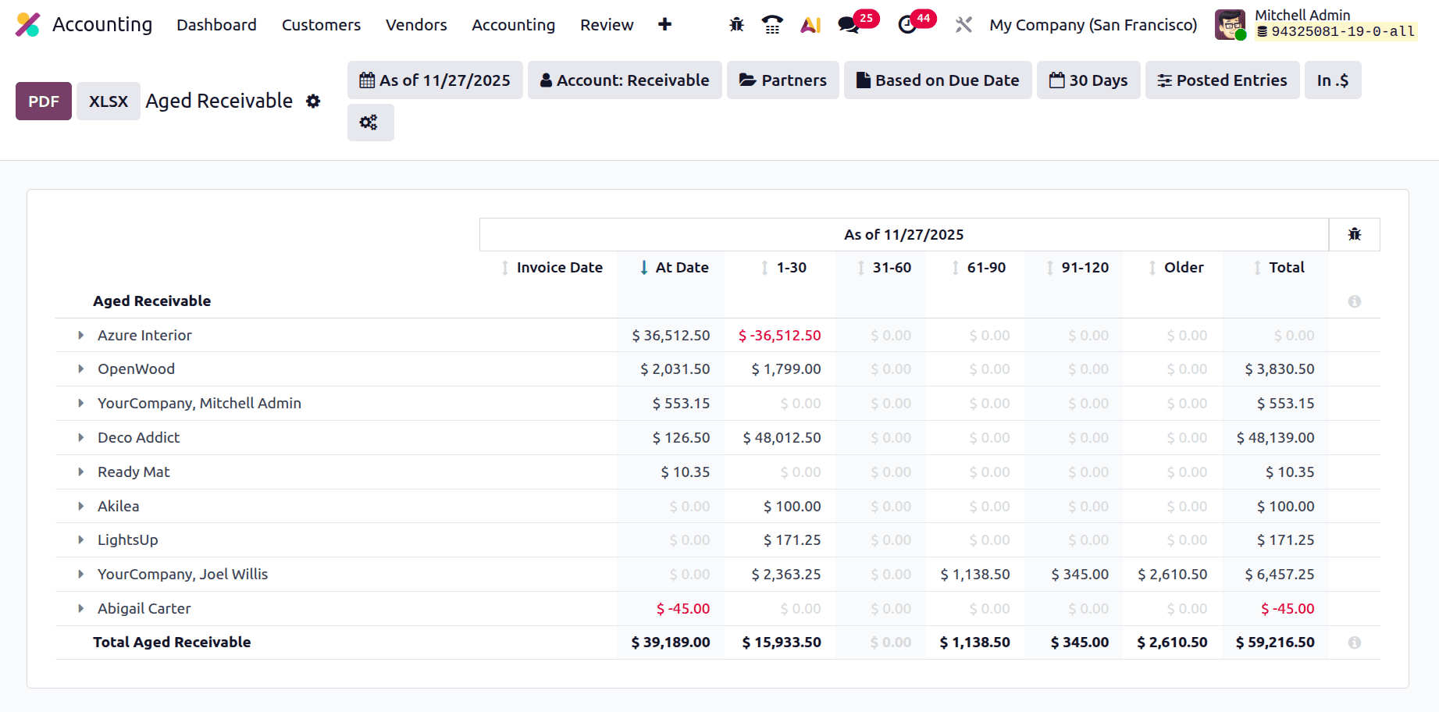This screenshot has height=712, width=1439.
Task: Open the cogs options button in the filter bar
Action: click(x=370, y=123)
